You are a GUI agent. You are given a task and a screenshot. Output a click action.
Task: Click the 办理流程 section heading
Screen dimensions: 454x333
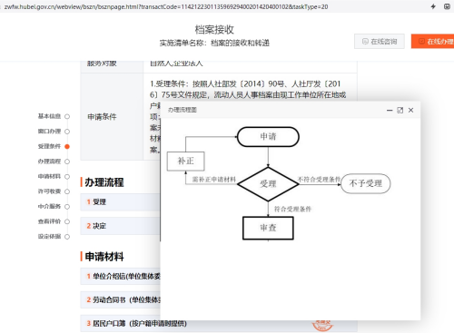pos(104,182)
